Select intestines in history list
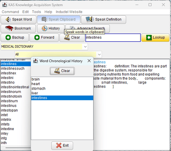 click(62, 98)
